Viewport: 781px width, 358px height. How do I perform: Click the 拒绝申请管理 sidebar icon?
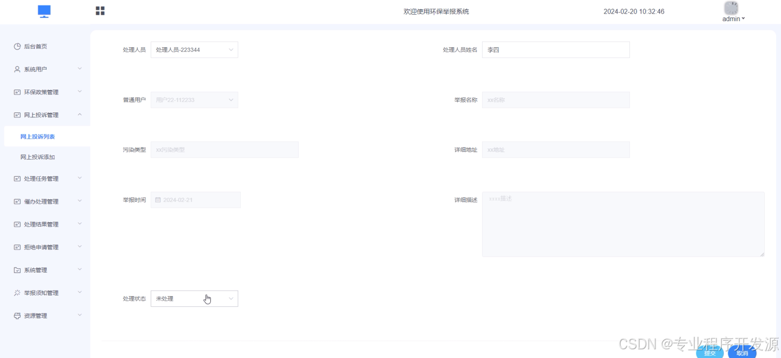pyautogui.click(x=17, y=247)
